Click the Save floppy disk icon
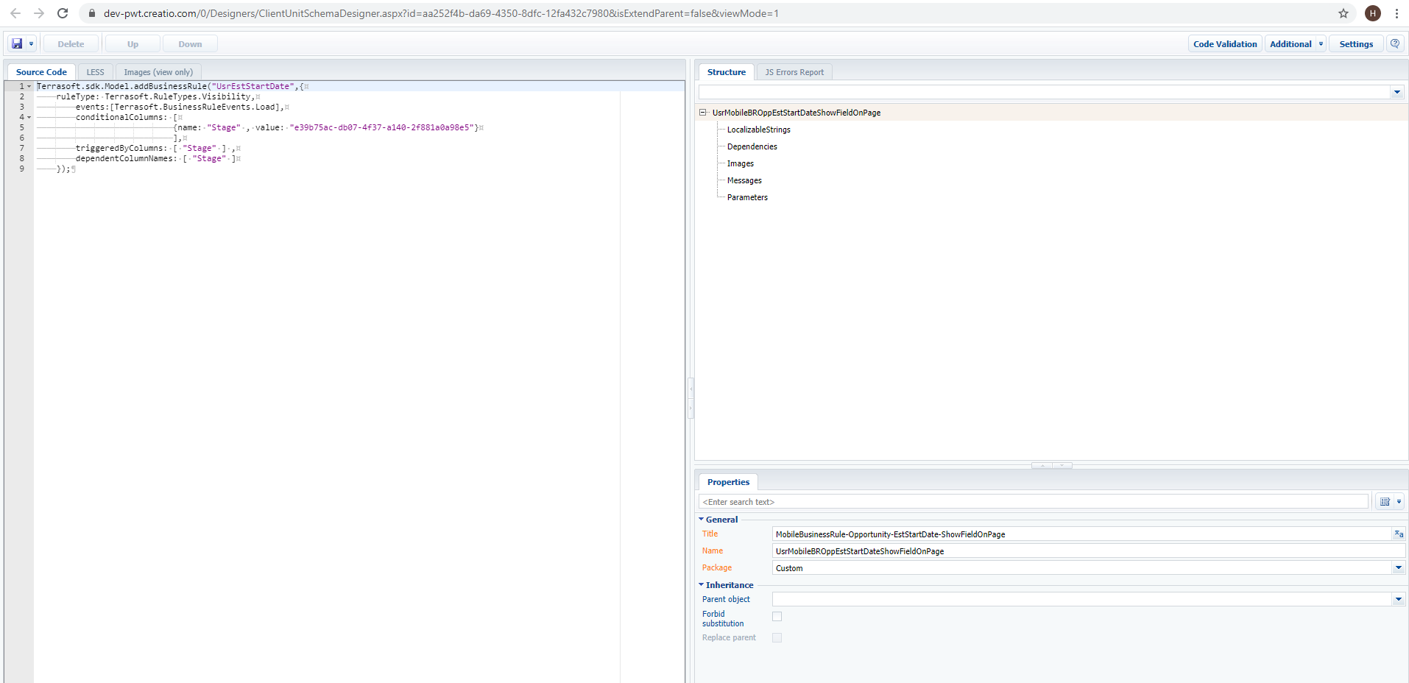The height and width of the screenshot is (683, 1409). 17,44
